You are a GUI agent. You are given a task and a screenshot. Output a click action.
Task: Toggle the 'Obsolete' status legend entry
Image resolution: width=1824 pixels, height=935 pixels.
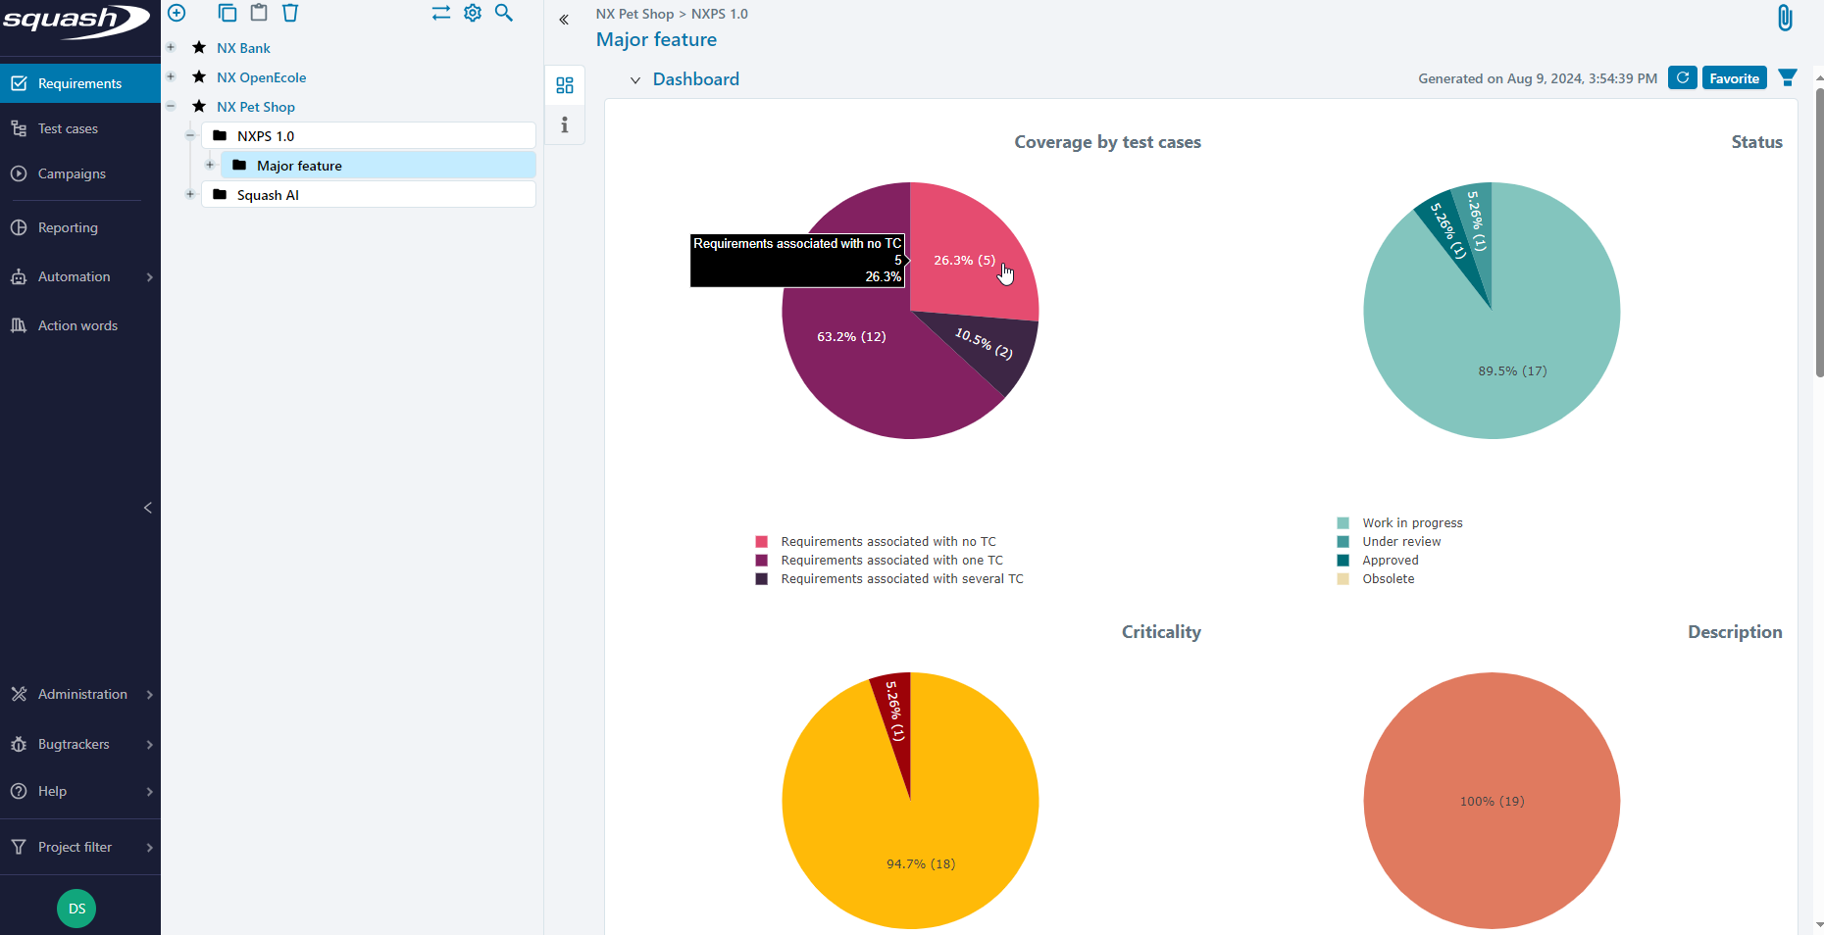(1388, 579)
